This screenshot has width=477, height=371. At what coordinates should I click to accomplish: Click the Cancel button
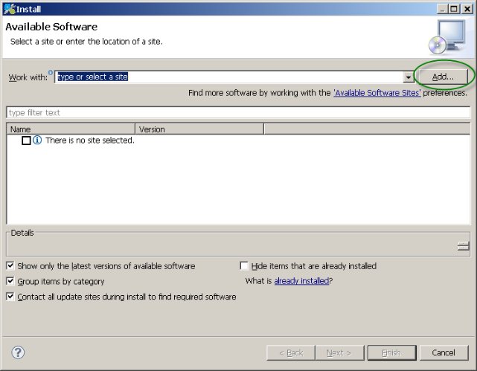(x=444, y=352)
